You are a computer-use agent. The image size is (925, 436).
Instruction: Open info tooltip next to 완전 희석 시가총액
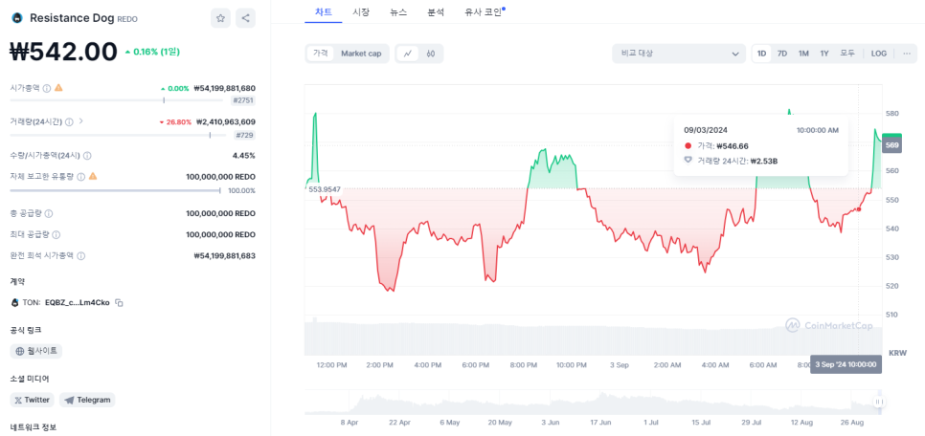tap(80, 255)
